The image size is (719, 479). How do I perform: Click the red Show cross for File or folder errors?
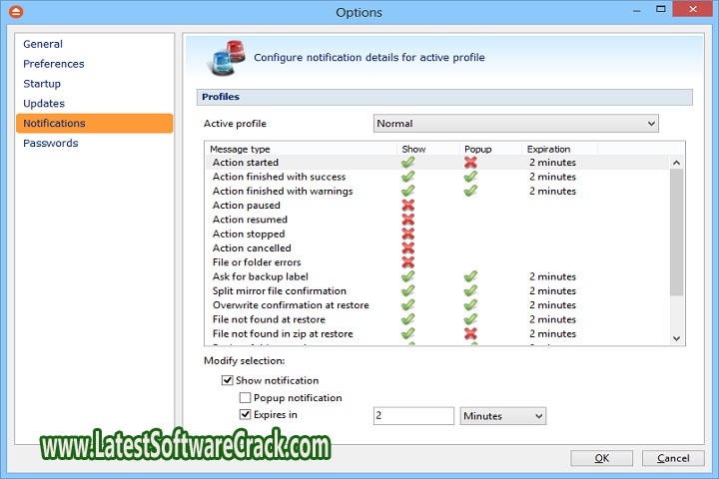point(408,262)
